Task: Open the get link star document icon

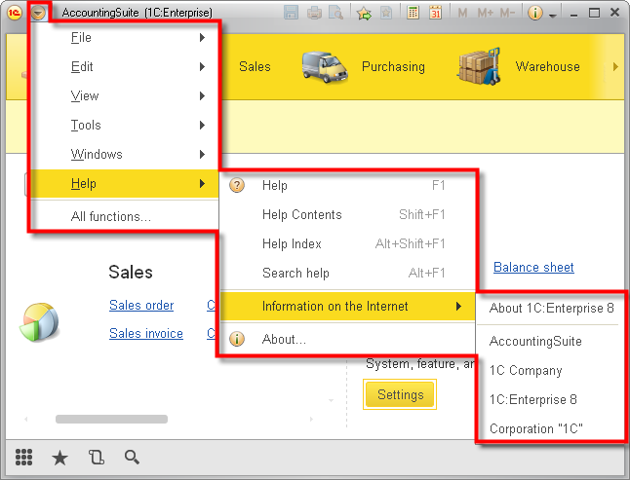Action: 386,13
